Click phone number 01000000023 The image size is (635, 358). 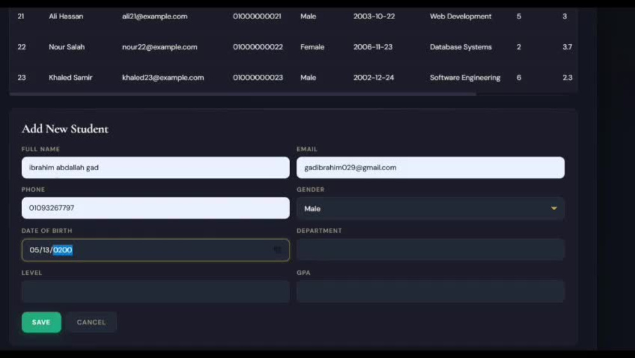pos(258,77)
